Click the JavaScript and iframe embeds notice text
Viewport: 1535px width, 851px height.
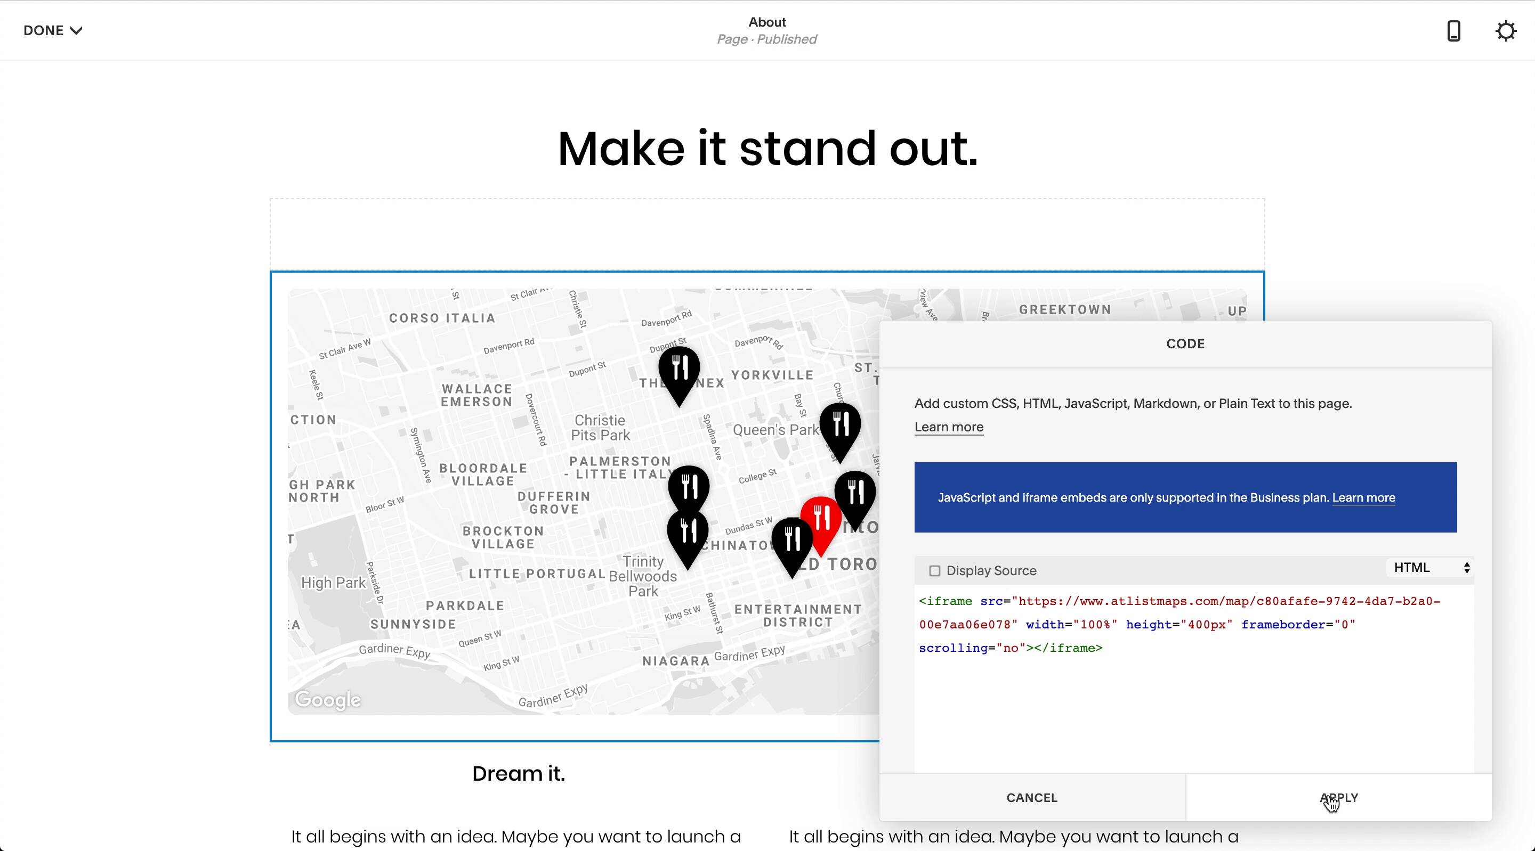[x=1133, y=498]
